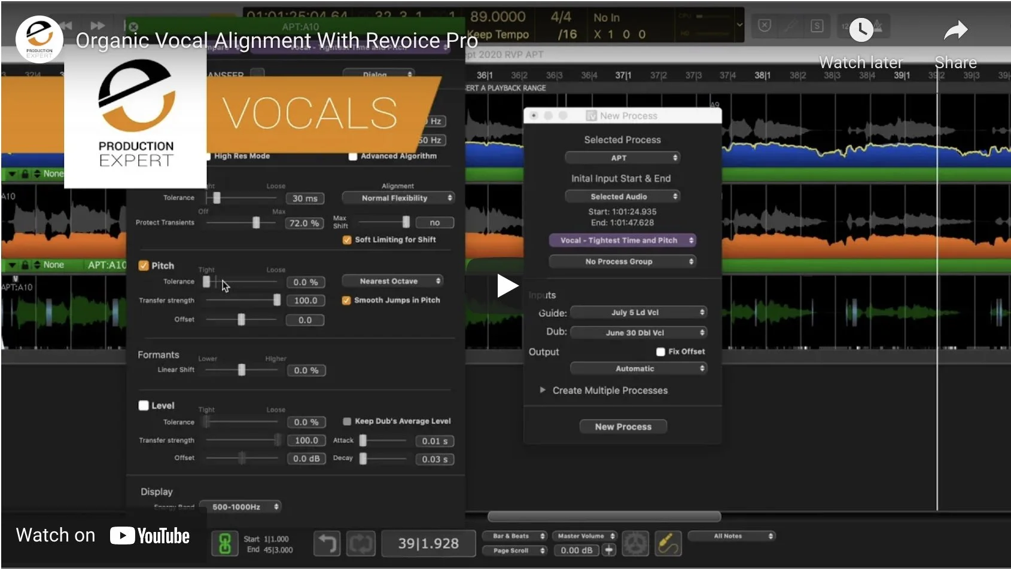Click the Decay 0.03 s value field
Screen dimensions: 1011x569
point(435,459)
